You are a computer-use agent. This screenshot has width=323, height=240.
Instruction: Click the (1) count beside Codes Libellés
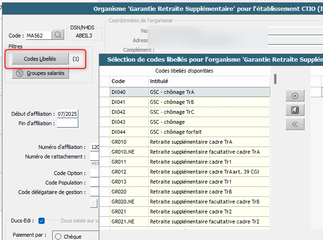tap(76, 59)
